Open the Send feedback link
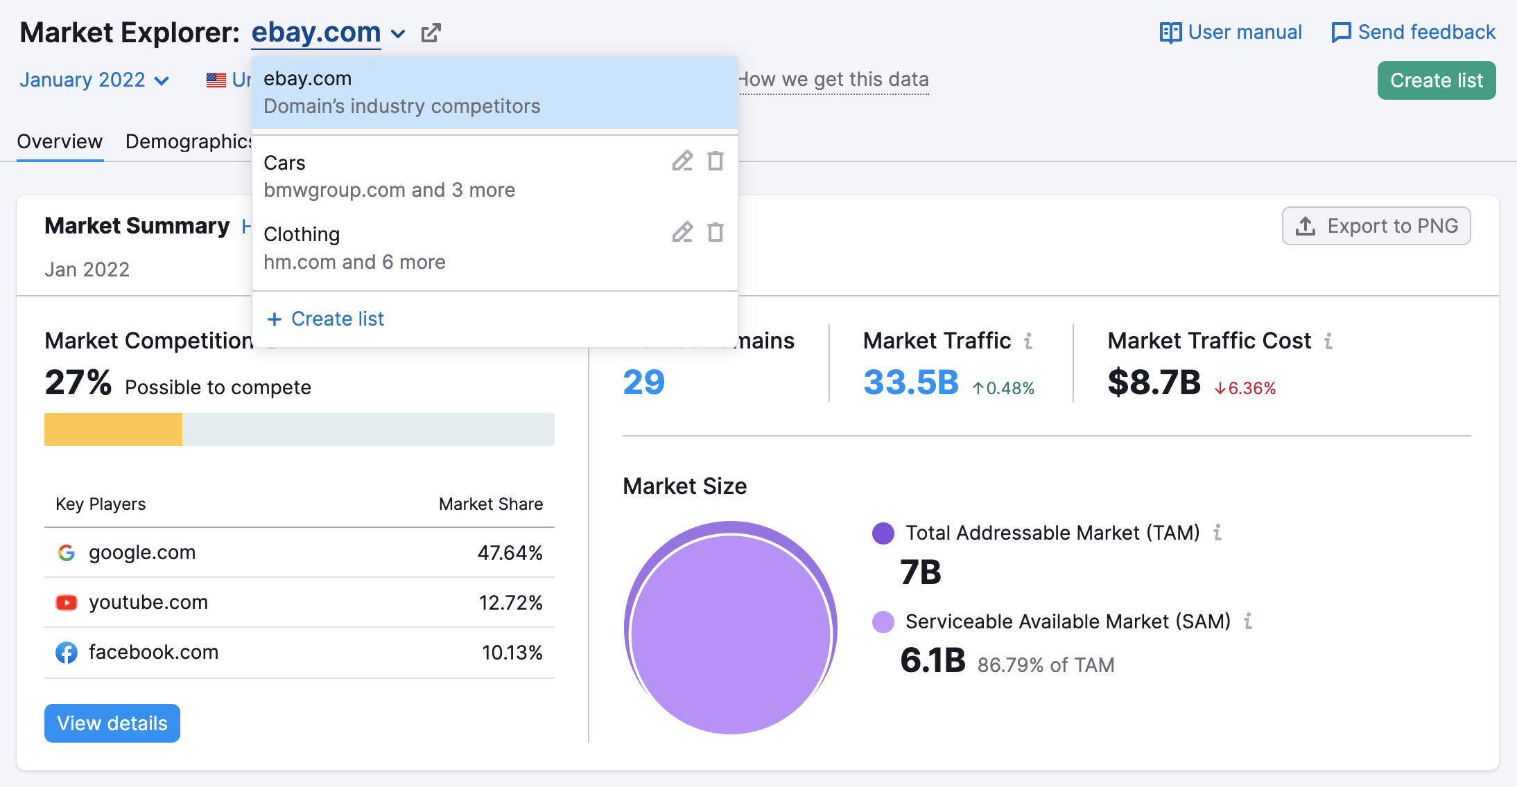 click(1414, 33)
